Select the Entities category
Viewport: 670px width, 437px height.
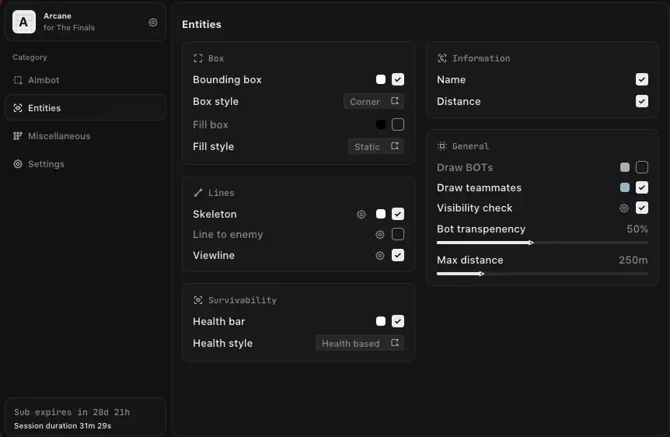85,108
